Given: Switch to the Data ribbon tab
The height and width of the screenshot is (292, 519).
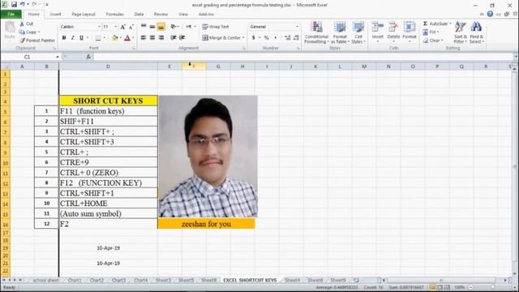Looking at the screenshot, I should [x=139, y=15].
